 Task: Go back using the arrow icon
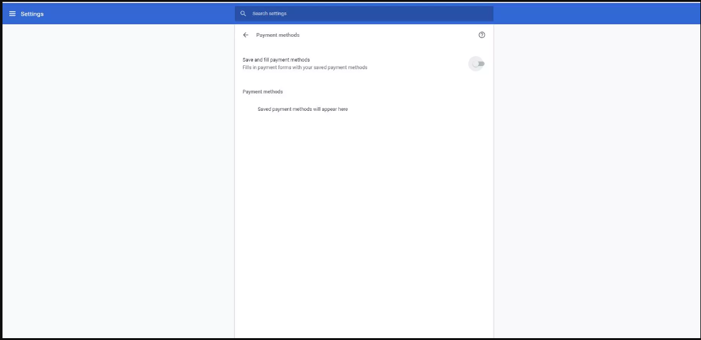246,35
